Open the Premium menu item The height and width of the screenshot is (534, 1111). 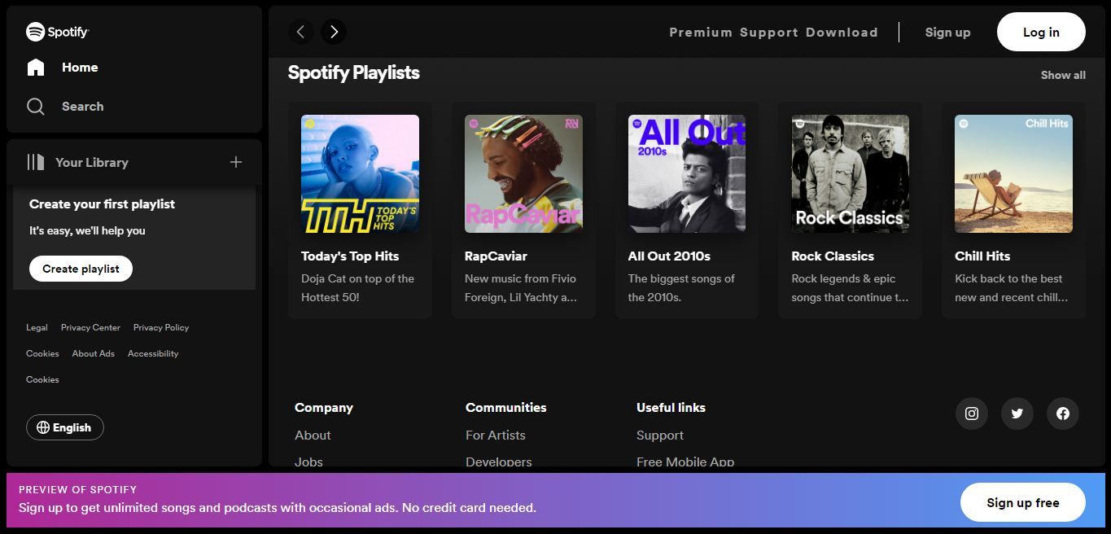pos(700,33)
